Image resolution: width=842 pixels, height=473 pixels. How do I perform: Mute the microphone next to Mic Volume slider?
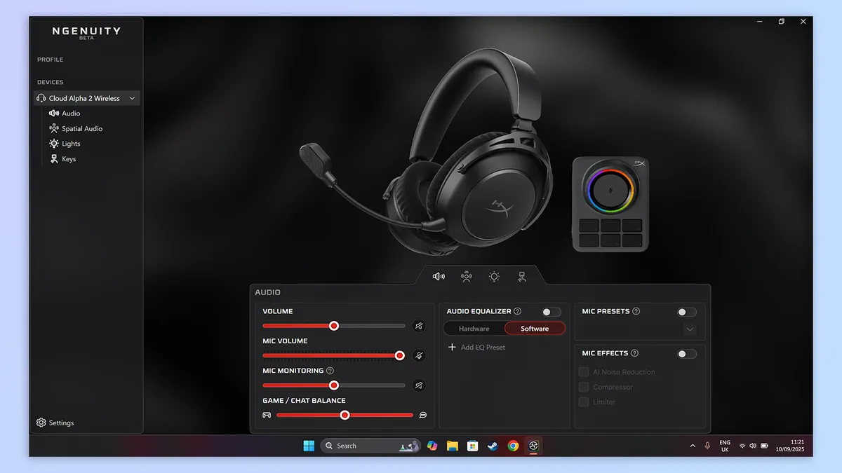[x=419, y=355]
